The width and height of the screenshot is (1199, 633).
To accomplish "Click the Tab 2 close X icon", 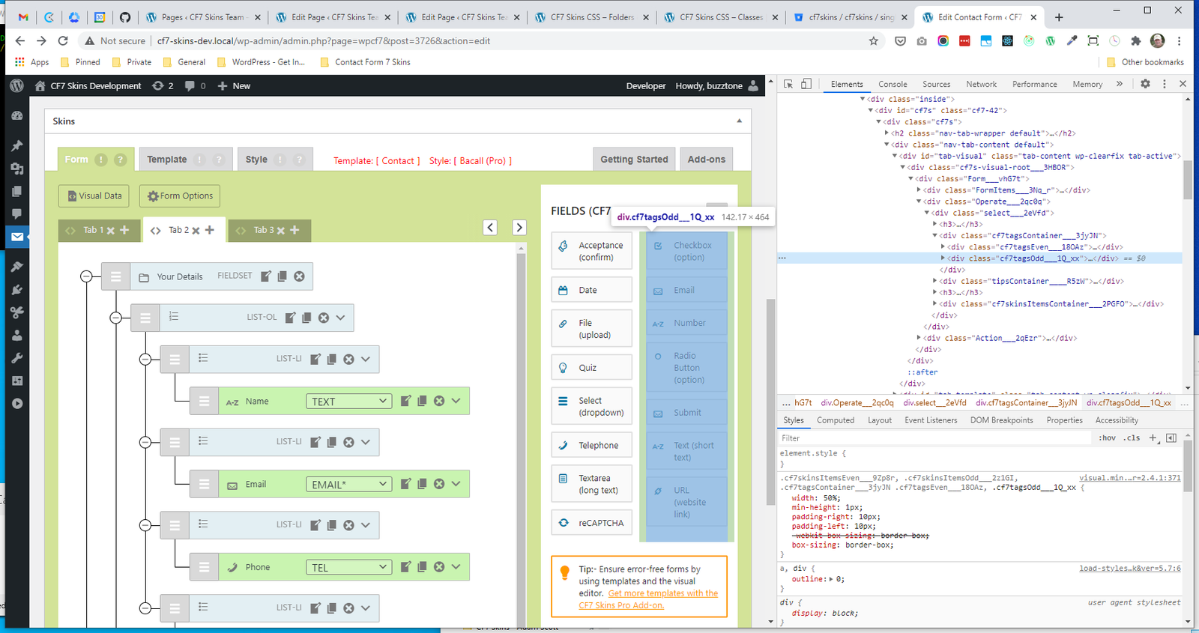I will click(x=196, y=231).
